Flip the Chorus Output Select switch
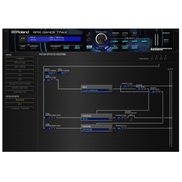The height and width of the screenshot is (182, 182). 131,118
